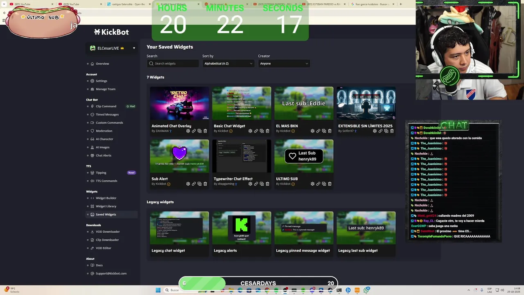
Task: Go to Overview in sidebar
Action: pyautogui.click(x=102, y=64)
